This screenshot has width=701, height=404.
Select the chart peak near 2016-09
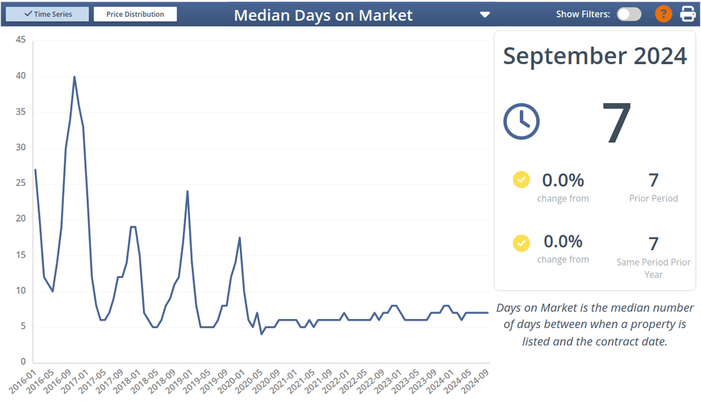click(75, 77)
